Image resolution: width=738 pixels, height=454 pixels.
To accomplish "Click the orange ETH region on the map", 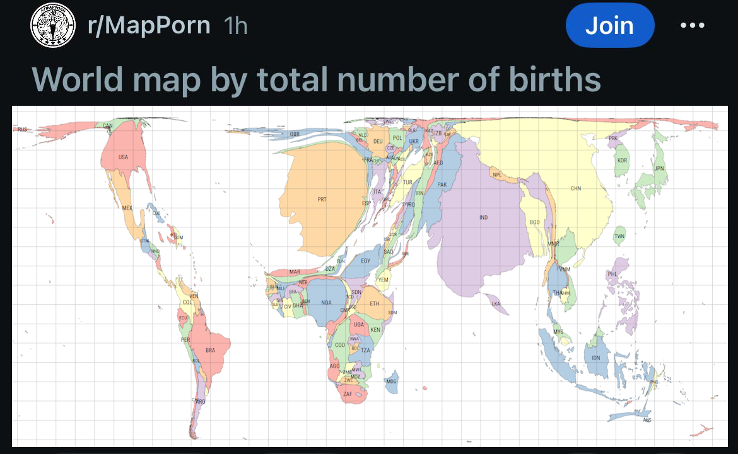I will (375, 303).
